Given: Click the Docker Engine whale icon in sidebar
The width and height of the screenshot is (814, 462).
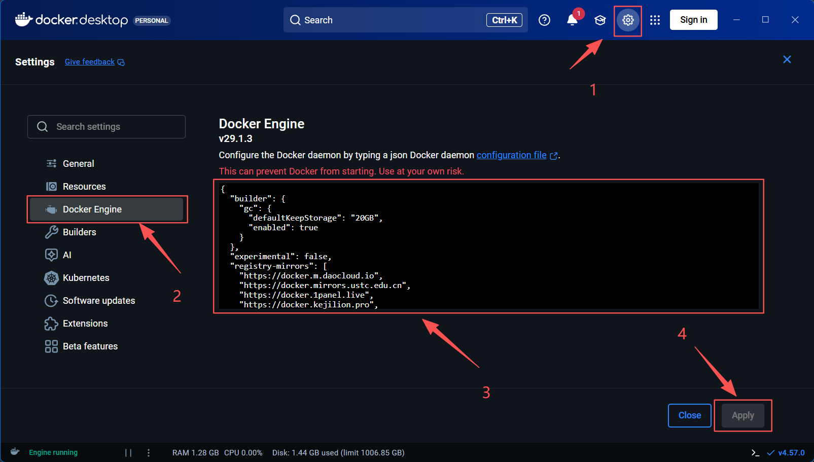Looking at the screenshot, I should [x=51, y=209].
